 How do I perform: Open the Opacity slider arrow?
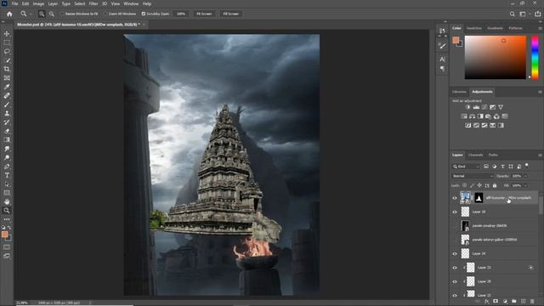click(525, 176)
